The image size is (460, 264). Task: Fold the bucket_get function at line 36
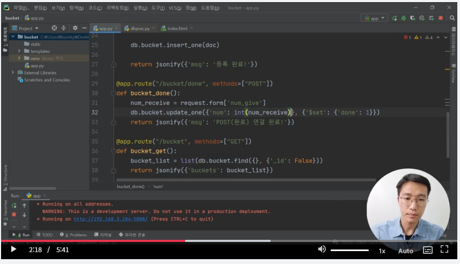click(114, 151)
